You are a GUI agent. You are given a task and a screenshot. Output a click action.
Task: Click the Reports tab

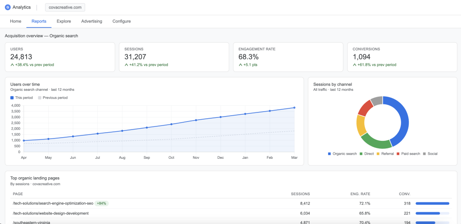point(39,21)
